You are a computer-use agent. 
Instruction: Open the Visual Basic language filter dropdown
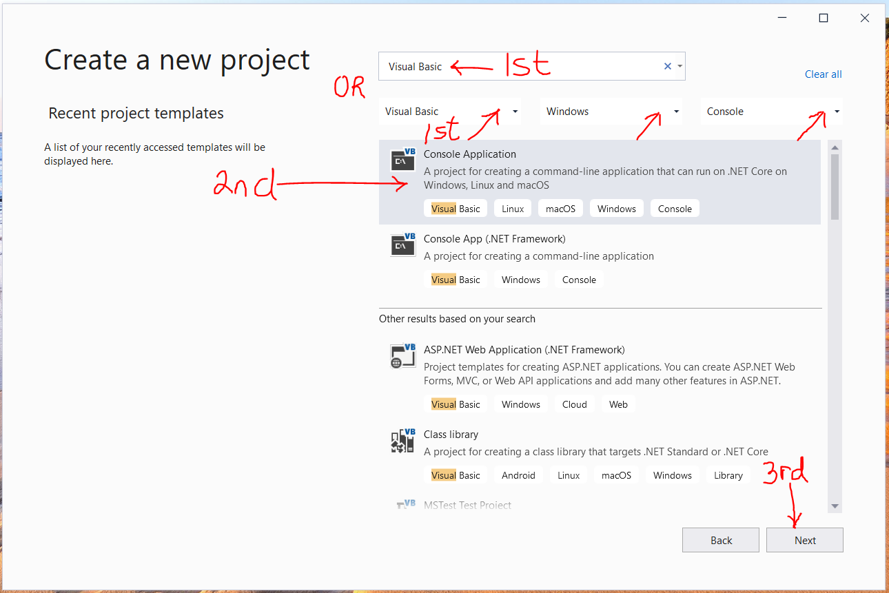450,112
